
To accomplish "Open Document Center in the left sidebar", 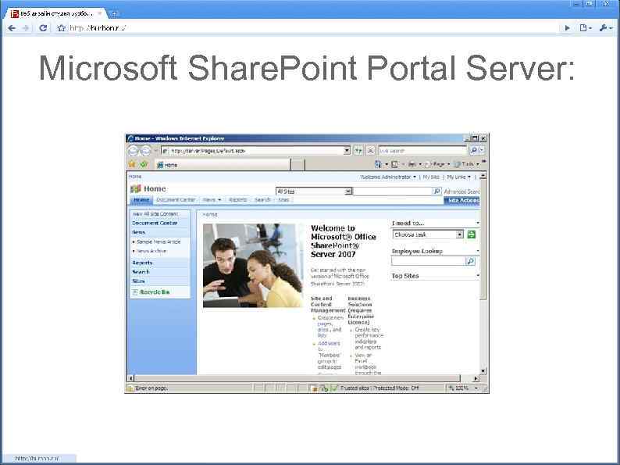I will pos(155,224).
